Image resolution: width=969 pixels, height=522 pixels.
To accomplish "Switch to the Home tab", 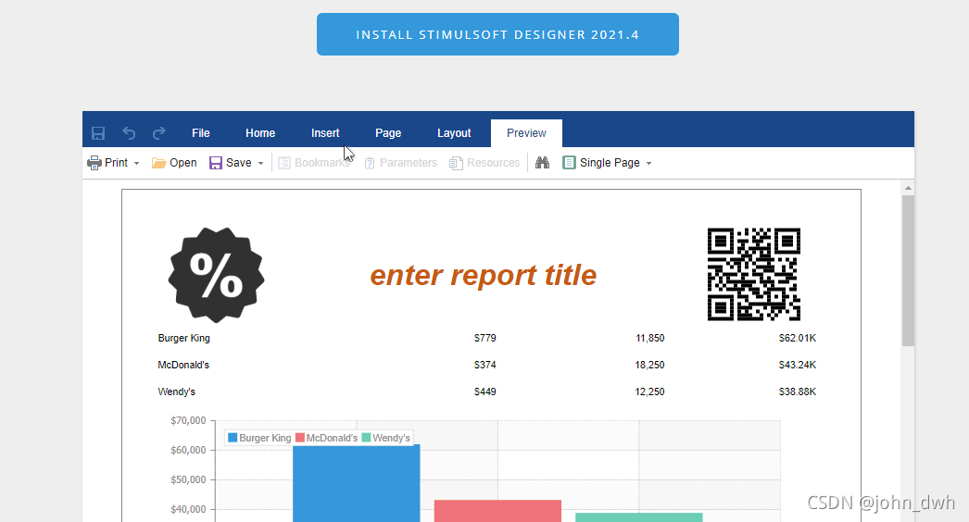I will (x=260, y=133).
